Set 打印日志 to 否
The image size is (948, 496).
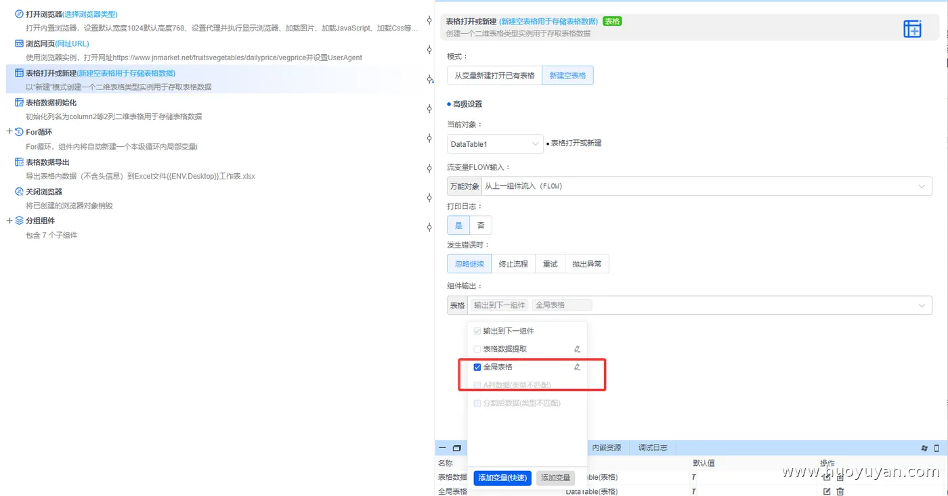(481, 225)
